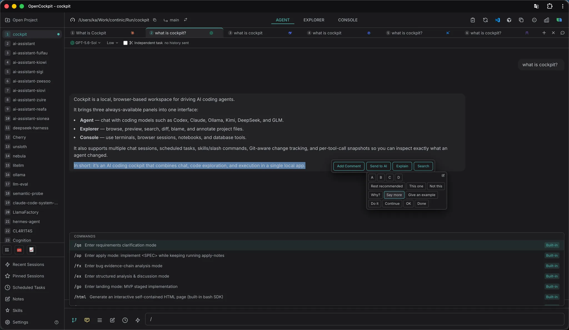This screenshot has width=569, height=330.
Task: Open help question mark next to Settings
Action: pos(56,322)
